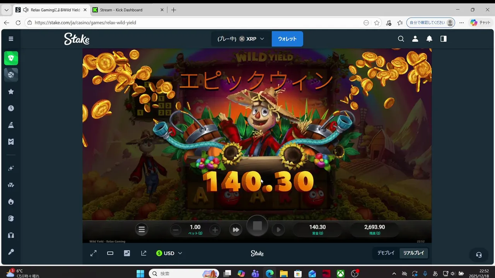Increase bet with plus button
Screen dimensions: 495x278
215,230
